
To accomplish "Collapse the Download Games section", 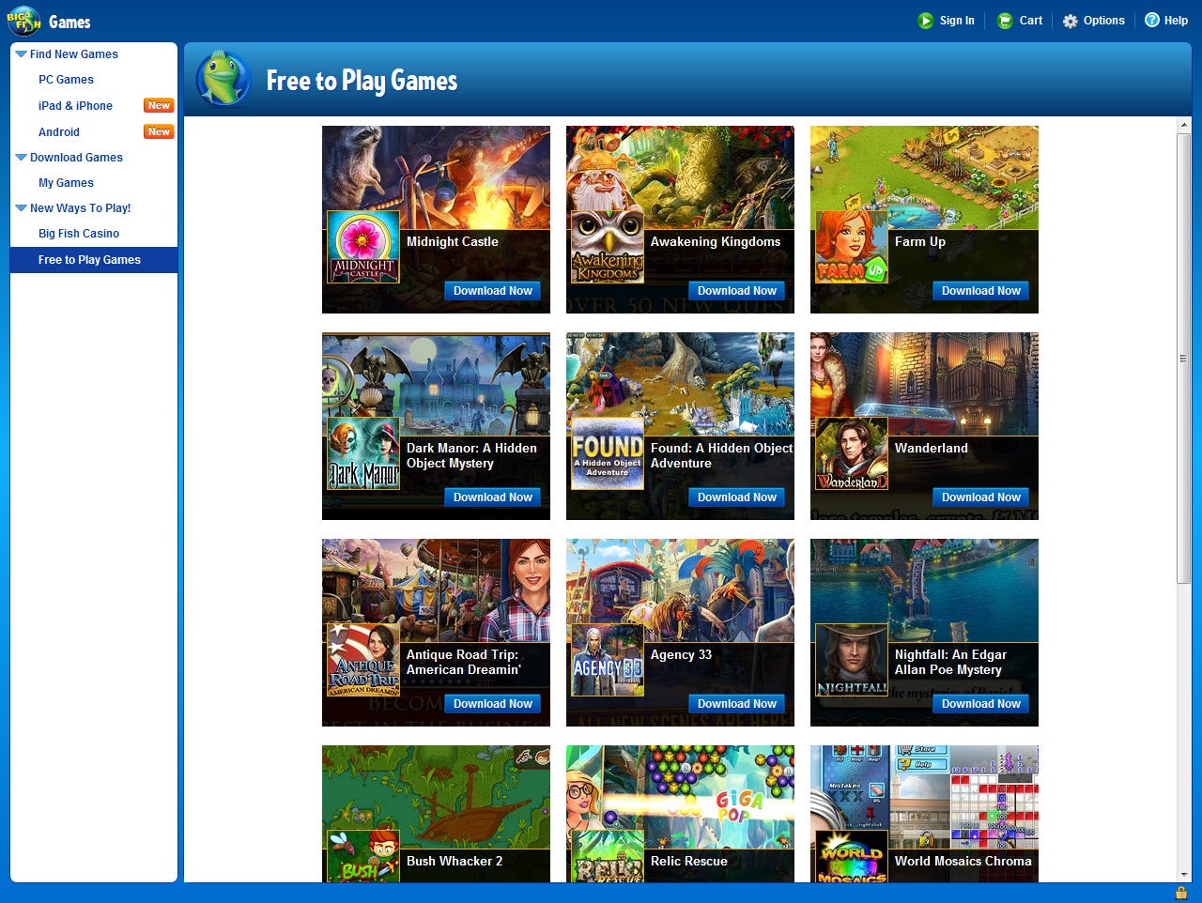I will point(21,158).
